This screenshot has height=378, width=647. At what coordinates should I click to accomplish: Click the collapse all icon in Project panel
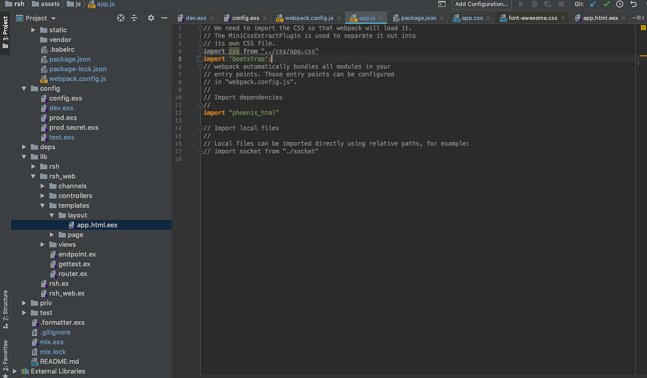click(135, 18)
